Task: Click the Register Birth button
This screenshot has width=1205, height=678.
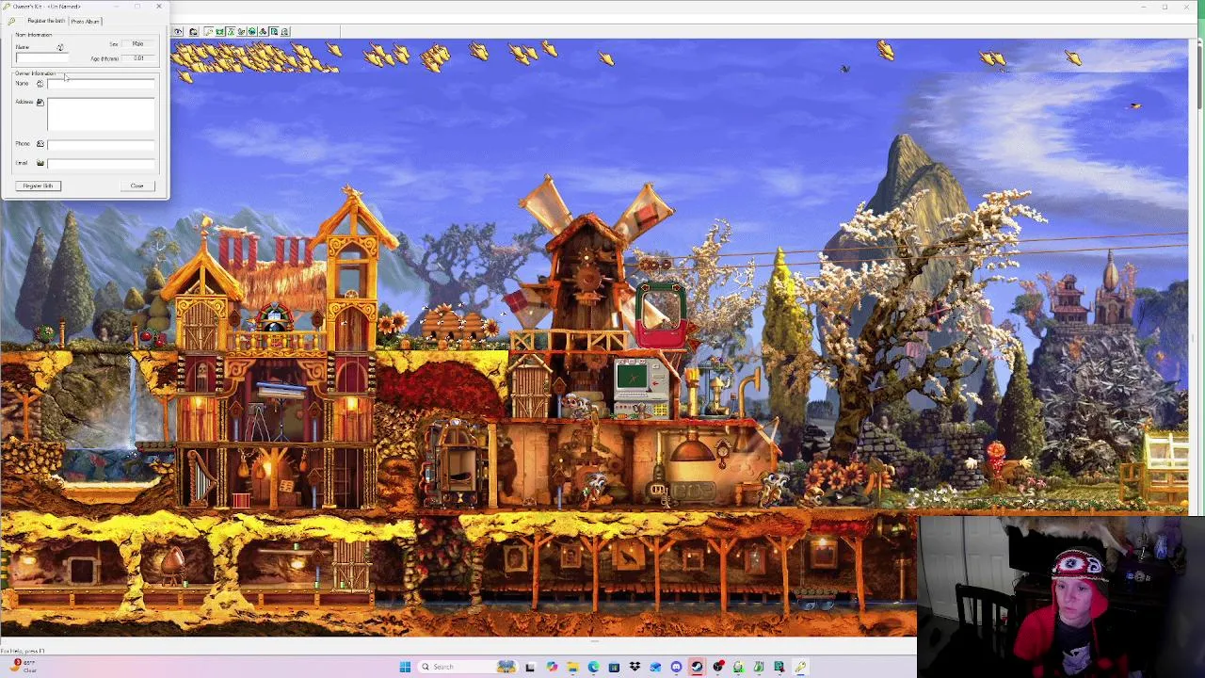Action: pyautogui.click(x=38, y=186)
